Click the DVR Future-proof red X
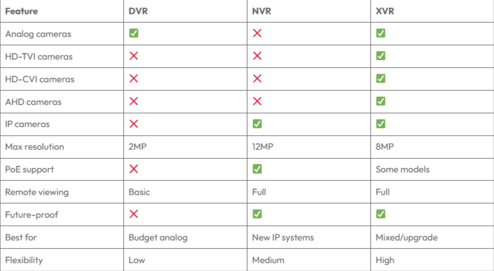Screen dimensions: 494x271 tap(134, 214)
